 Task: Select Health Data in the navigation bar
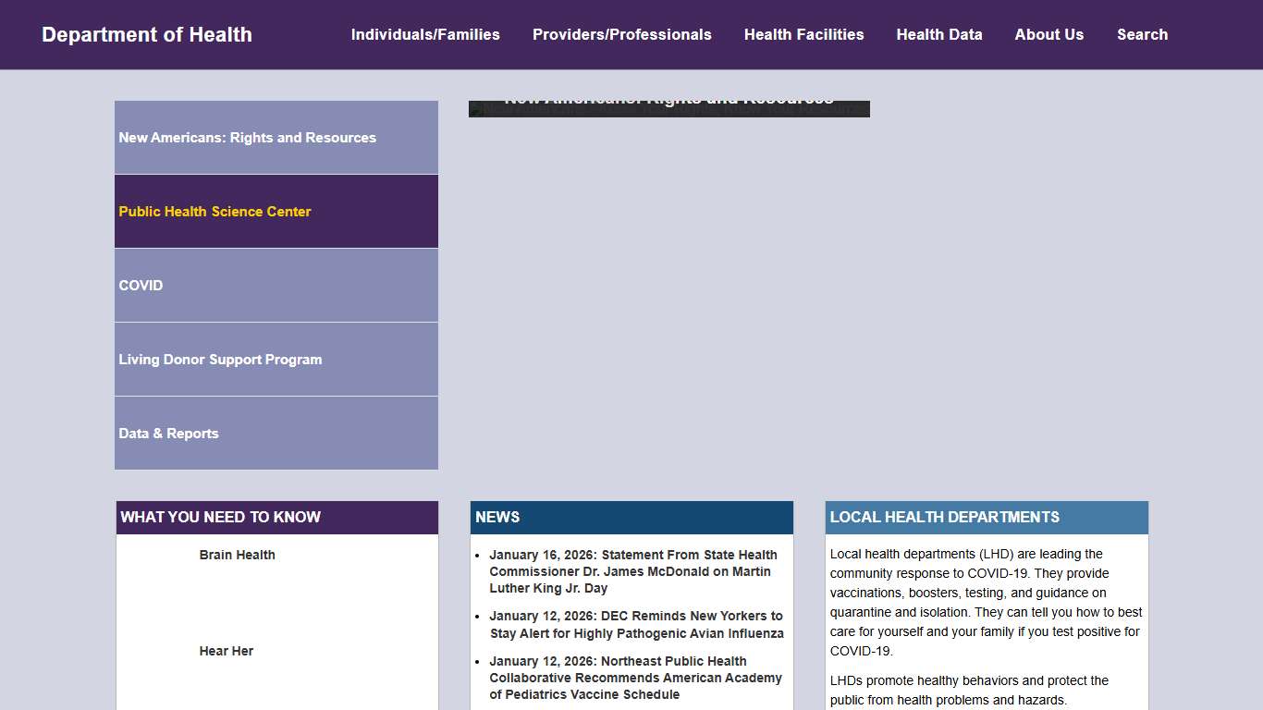[939, 35]
